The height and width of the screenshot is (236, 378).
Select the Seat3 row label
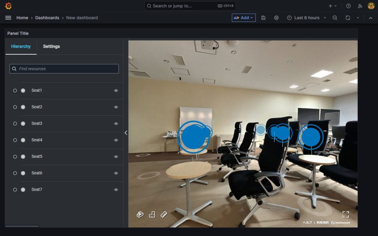(37, 124)
